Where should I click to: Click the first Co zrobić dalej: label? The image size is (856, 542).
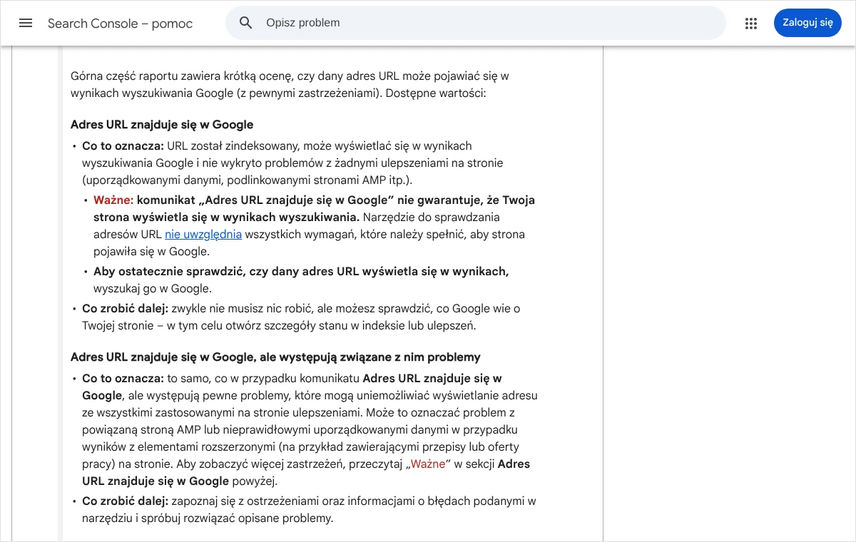tap(125, 309)
